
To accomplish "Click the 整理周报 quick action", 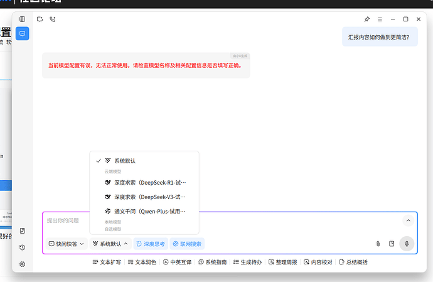I will 283,262.
